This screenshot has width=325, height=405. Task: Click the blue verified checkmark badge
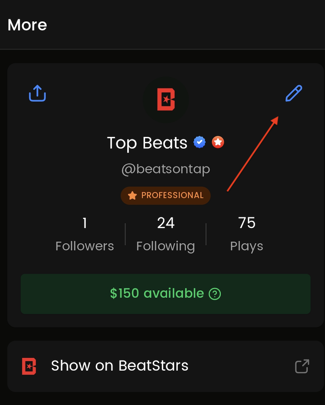[200, 142]
